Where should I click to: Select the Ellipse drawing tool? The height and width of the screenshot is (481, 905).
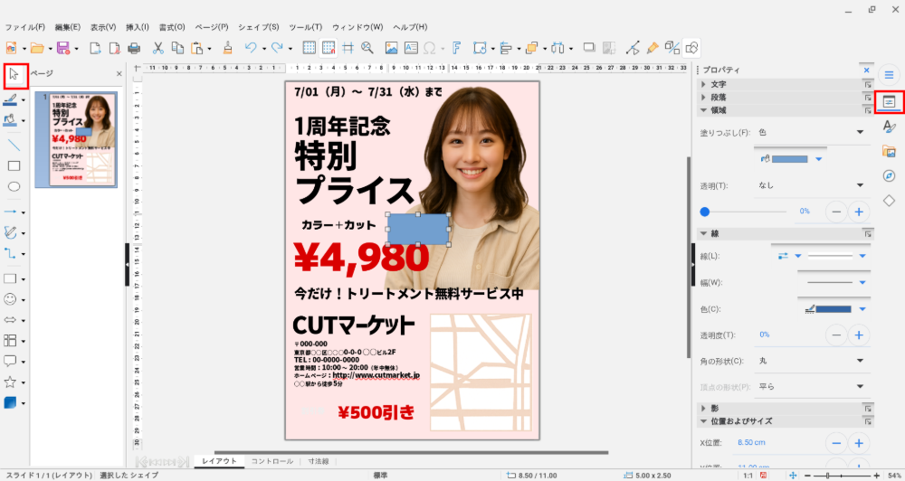(x=14, y=187)
